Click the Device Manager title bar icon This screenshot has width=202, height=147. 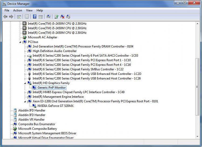[4, 4]
